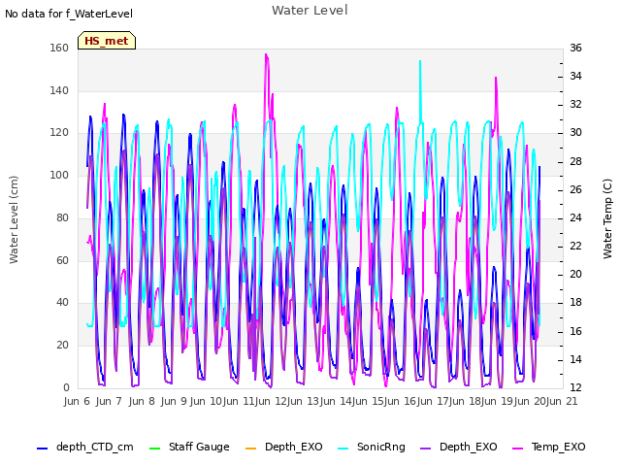Screen dimensions: 621x466
Task: Click the 140 tick on left axis
Action: pyautogui.click(x=59, y=90)
